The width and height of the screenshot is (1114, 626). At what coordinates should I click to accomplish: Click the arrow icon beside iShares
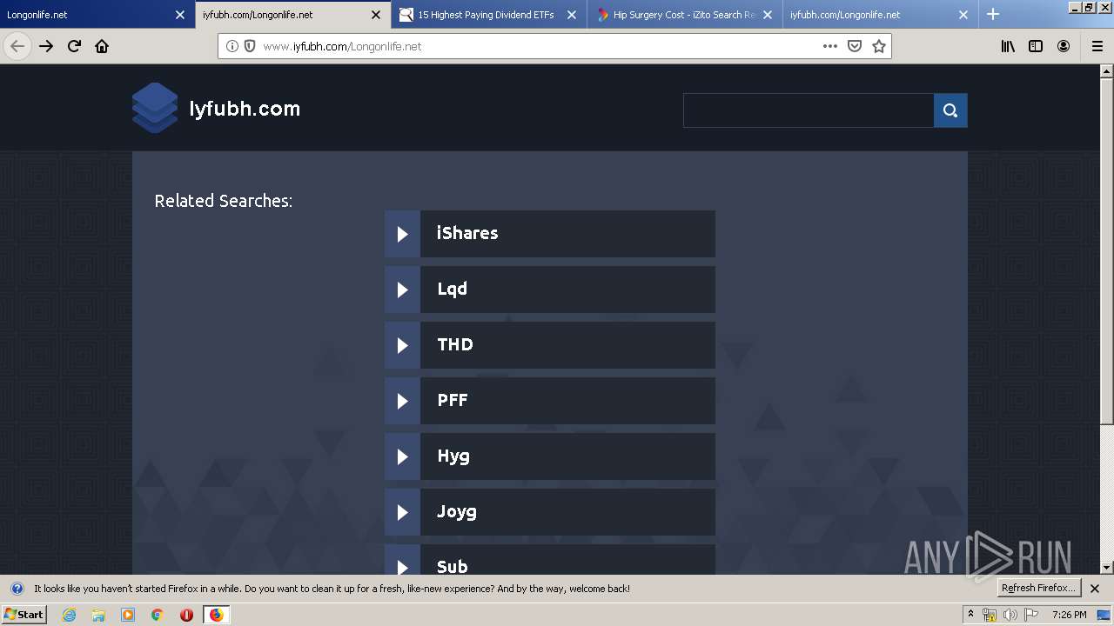402,234
